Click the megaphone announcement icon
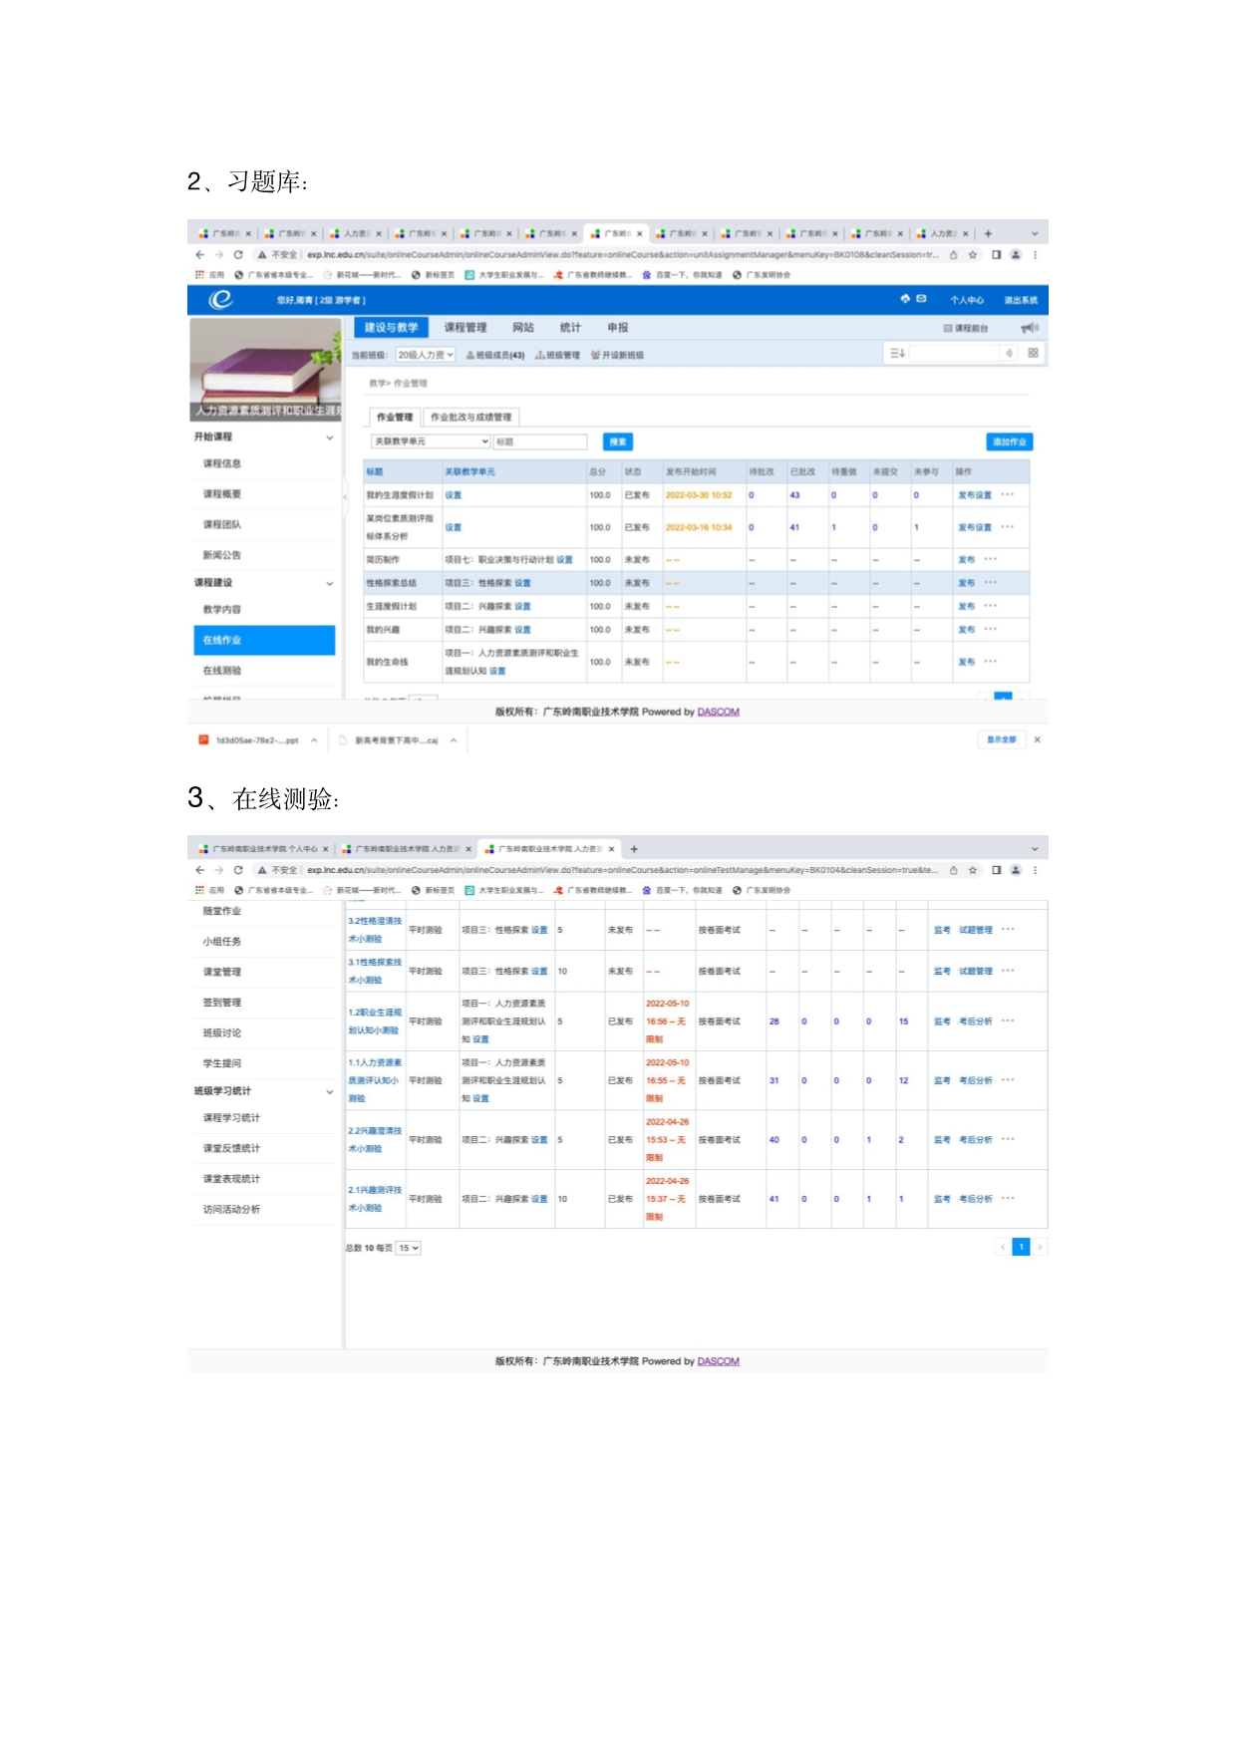 coord(1029,328)
